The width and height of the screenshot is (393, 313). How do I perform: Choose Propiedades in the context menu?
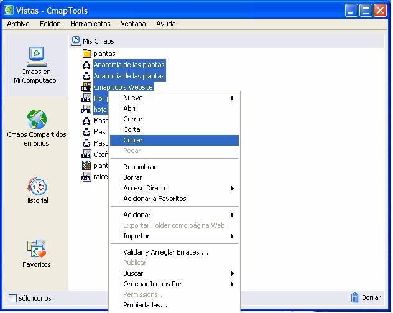coord(175,305)
